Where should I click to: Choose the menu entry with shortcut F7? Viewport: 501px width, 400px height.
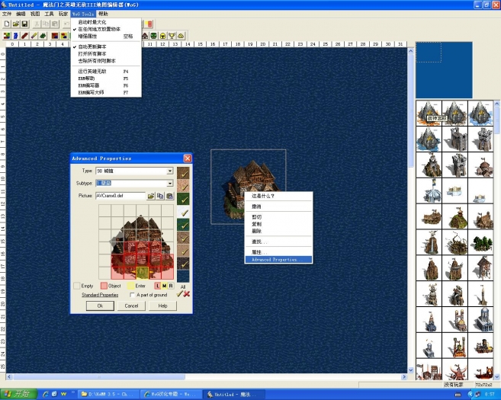[106, 93]
